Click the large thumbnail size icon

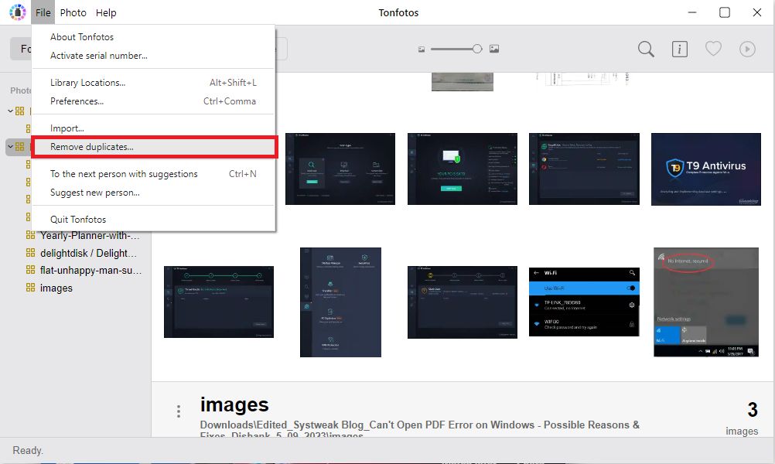[x=494, y=49]
